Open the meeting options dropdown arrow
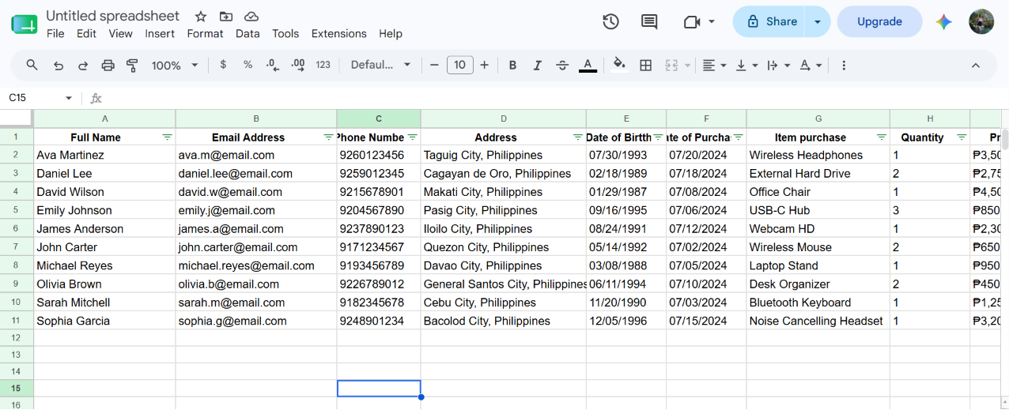Image resolution: width=1009 pixels, height=410 pixels. [712, 21]
